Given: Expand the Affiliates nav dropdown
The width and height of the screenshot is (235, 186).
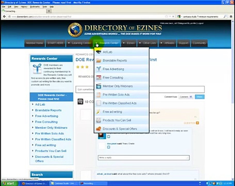Looking at the screenshot, I should 161,43.
